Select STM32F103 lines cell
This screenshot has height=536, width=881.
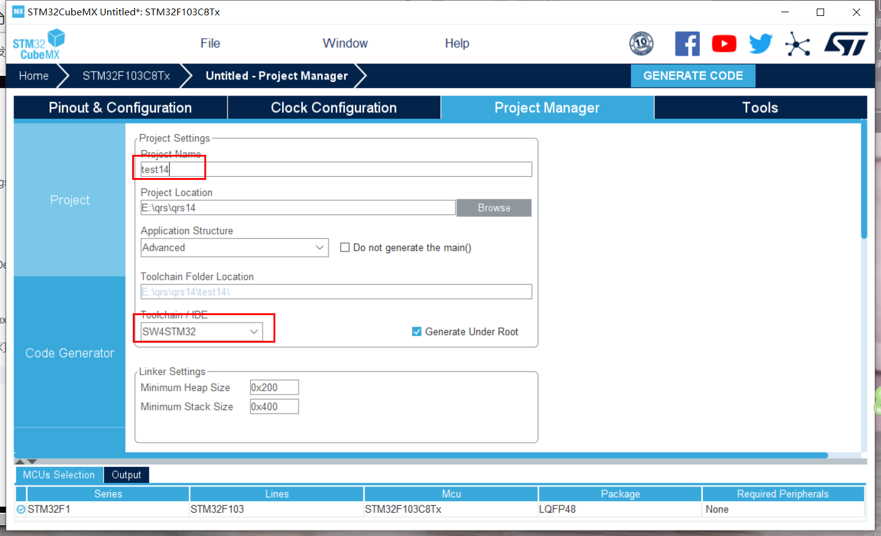click(277, 509)
